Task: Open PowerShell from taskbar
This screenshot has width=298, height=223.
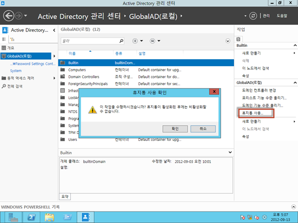Action: (31, 217)
